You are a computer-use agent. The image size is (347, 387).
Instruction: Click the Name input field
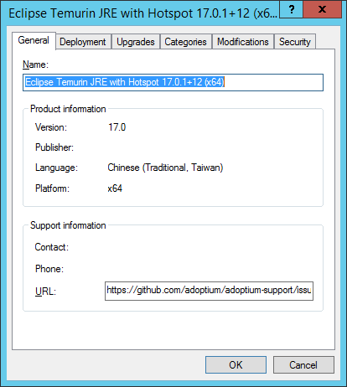pos(173,82)
